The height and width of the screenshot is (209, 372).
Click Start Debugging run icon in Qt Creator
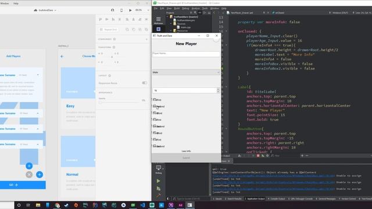(158, 189)
